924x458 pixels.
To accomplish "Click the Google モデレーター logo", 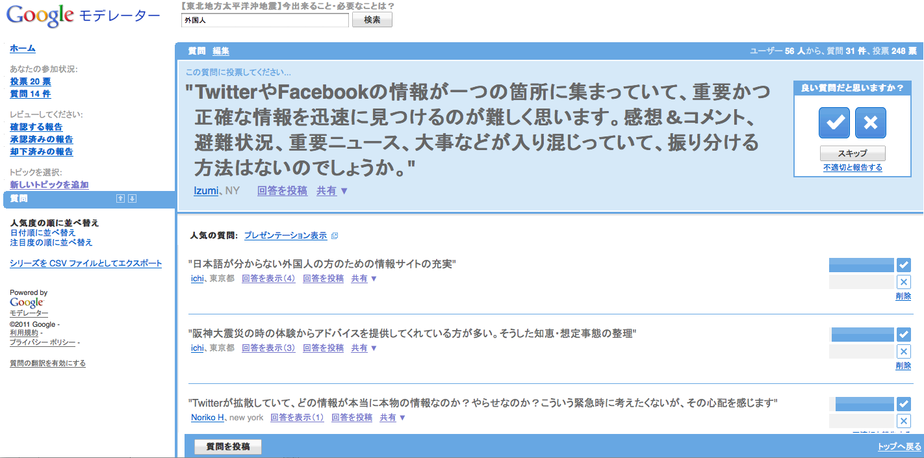I will [83, 17].
